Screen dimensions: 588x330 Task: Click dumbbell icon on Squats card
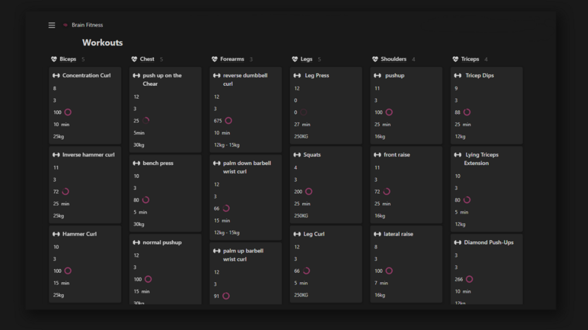[297, 155]
